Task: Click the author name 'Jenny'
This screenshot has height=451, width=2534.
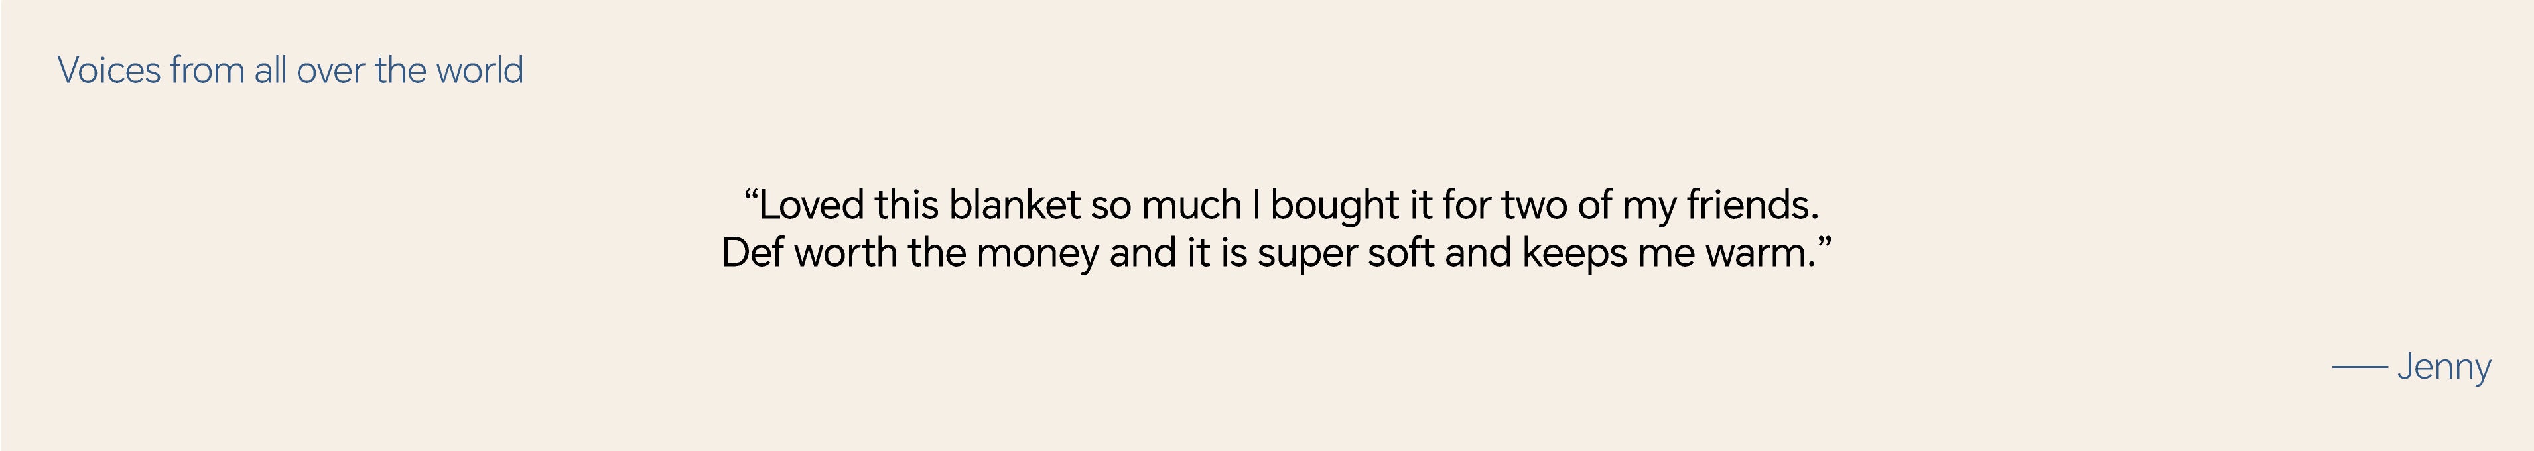Action: click(x=2444, y=367)
